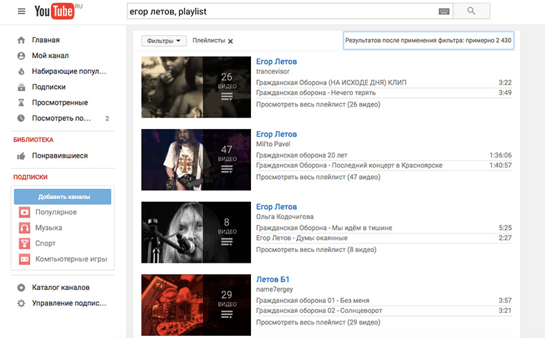Go to Главная home icon
The width and height of the screenshot is (545, 338).
[22, 40]
